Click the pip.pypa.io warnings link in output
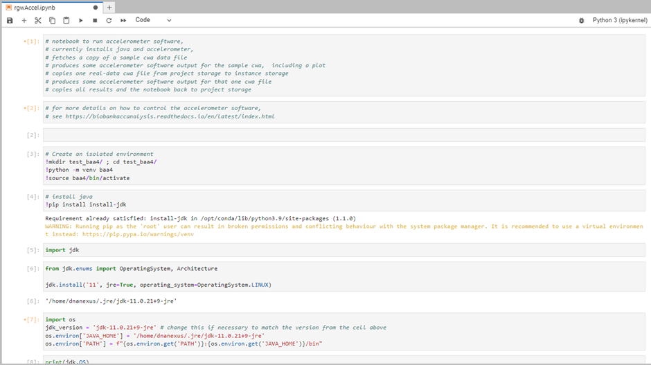 tap(138, 234)
